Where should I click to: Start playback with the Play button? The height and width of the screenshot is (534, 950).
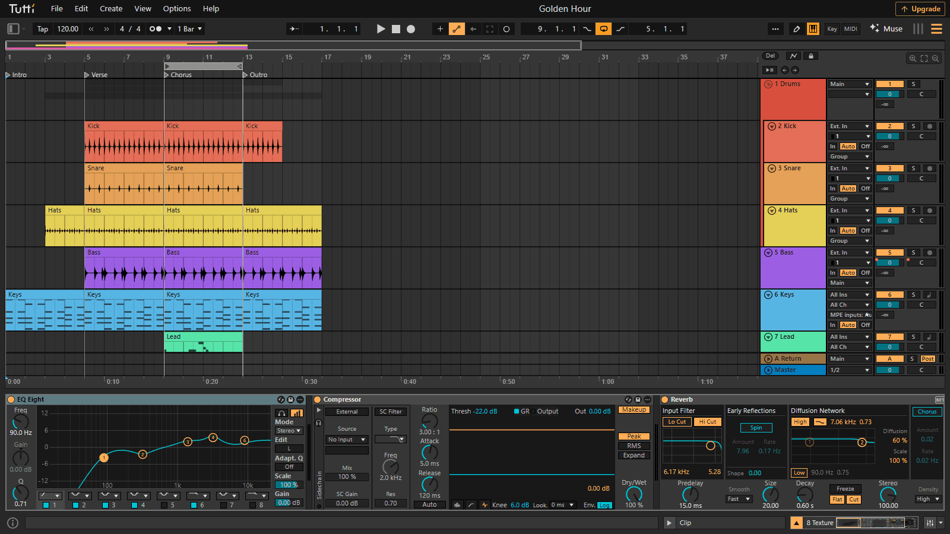381,28
